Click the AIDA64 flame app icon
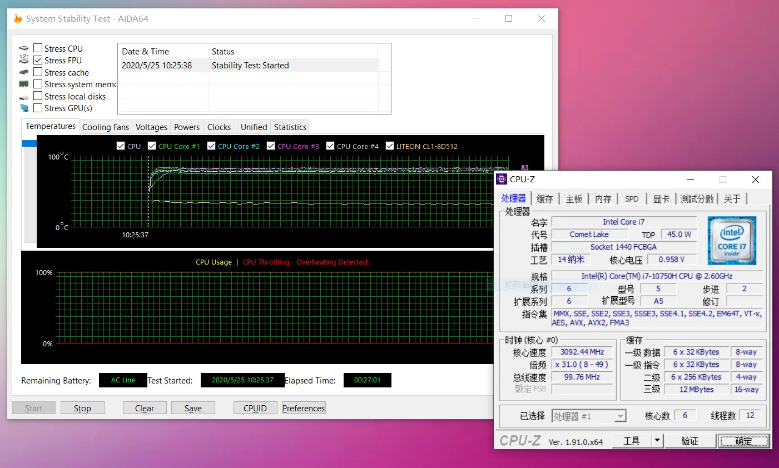The height and width of the screenshot is (468, 779). pos(18,18)
